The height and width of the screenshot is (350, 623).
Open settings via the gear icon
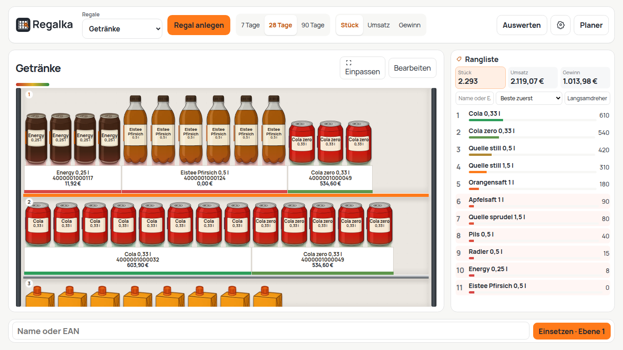561,25
